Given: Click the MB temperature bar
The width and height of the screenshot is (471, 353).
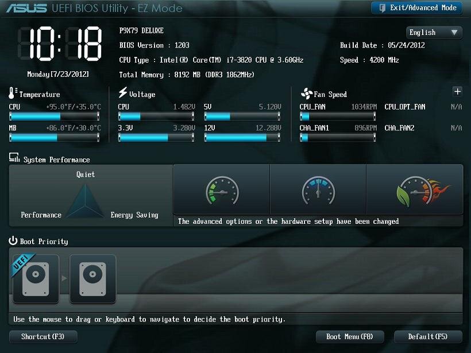Looking at the screenshot, I should click(55, 138).
